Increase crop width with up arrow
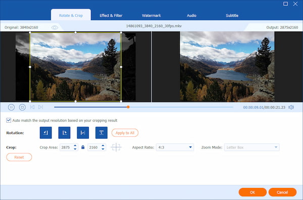The height and width of the screenshot is (200, 303). click(75, 145)
